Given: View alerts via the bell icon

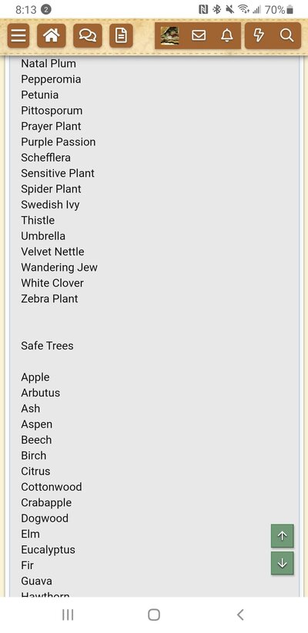Looking at the screenshot, I should coord(227,35).
